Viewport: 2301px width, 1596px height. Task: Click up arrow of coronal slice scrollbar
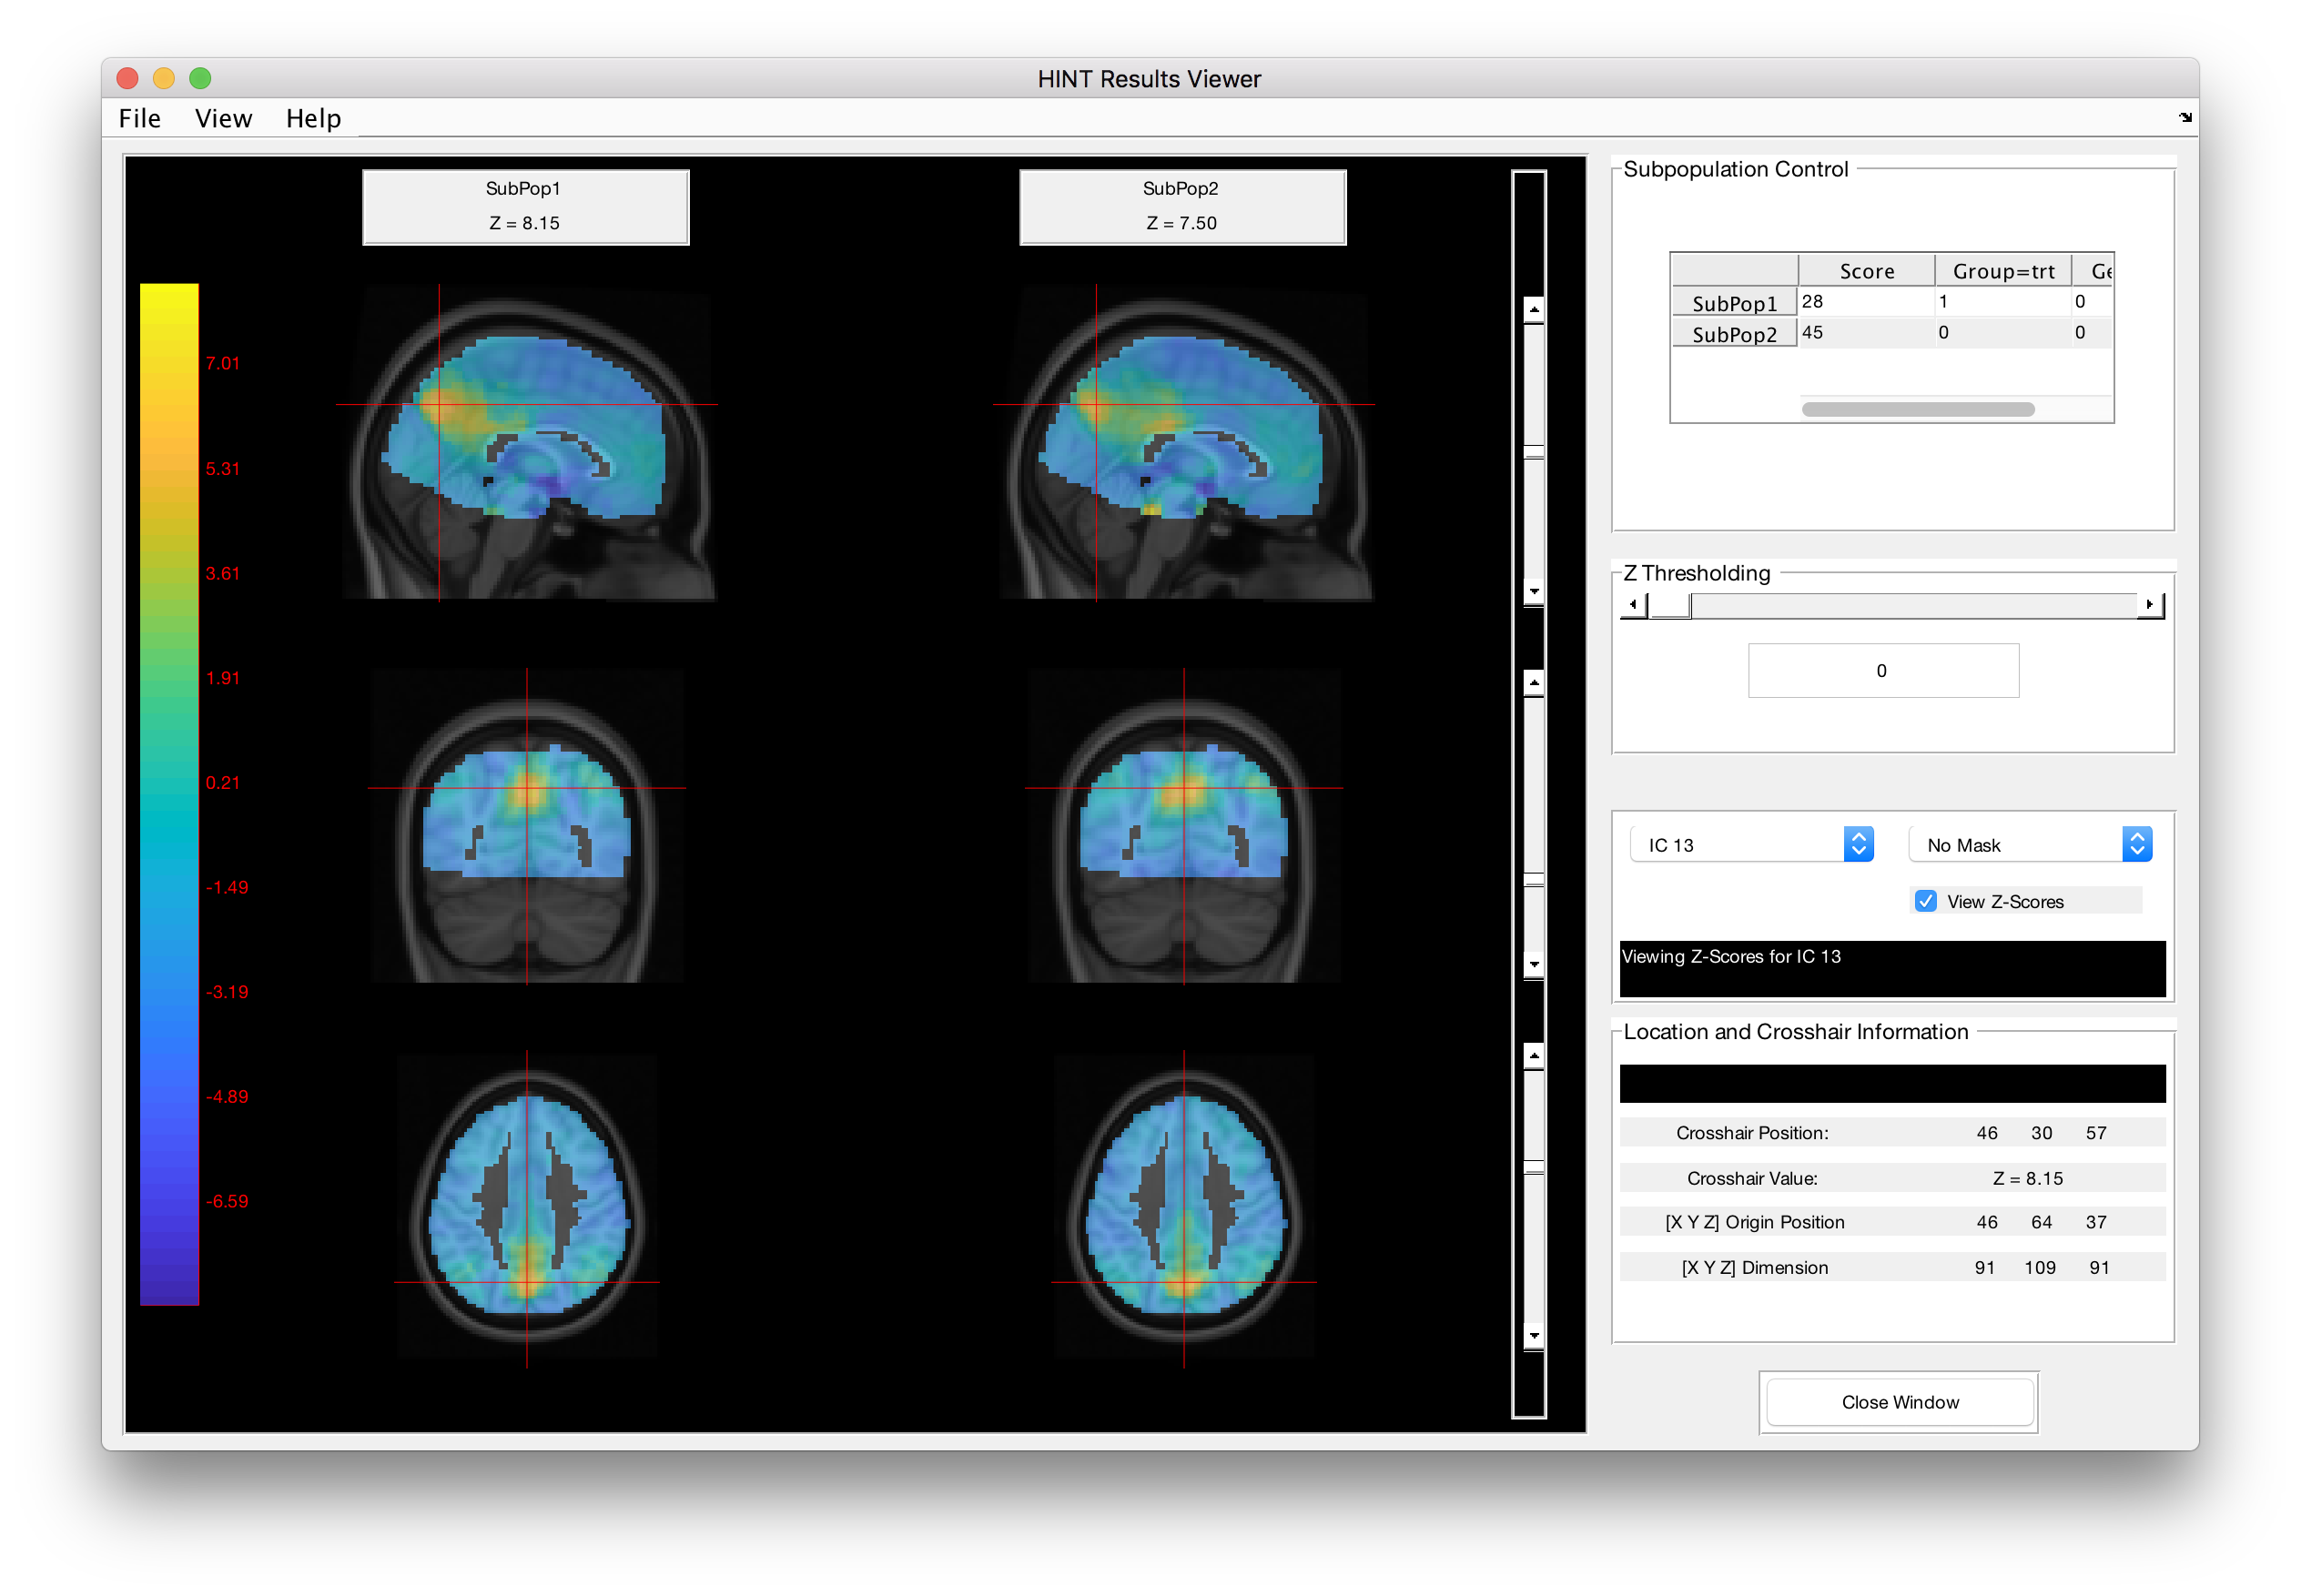(1533, 683)
